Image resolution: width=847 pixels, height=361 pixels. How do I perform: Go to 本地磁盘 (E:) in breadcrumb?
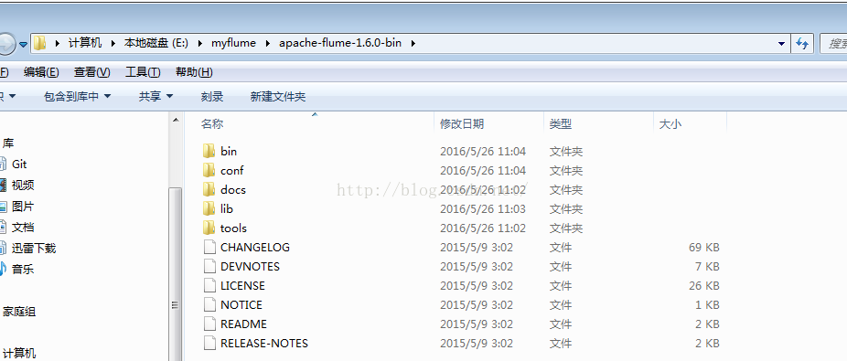156,43
